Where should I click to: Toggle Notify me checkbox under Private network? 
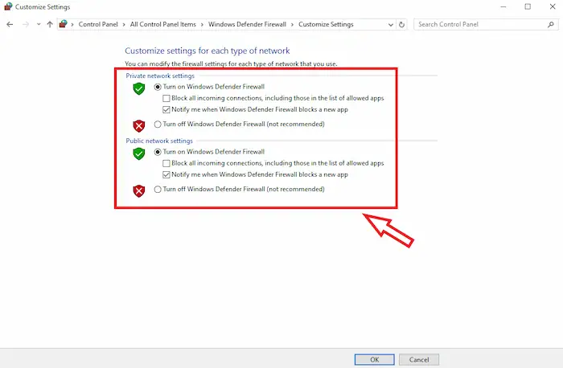pyautogui.click(x=166, y=110)
